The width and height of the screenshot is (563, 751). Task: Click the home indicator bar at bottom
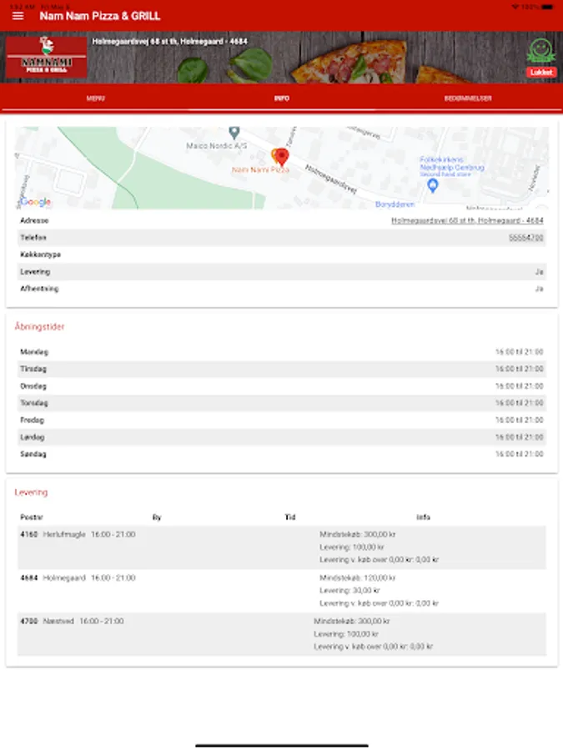[x=282, y=745]
